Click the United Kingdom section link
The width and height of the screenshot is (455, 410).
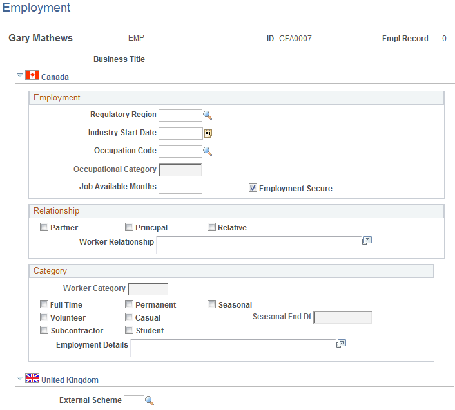point(70,380)
